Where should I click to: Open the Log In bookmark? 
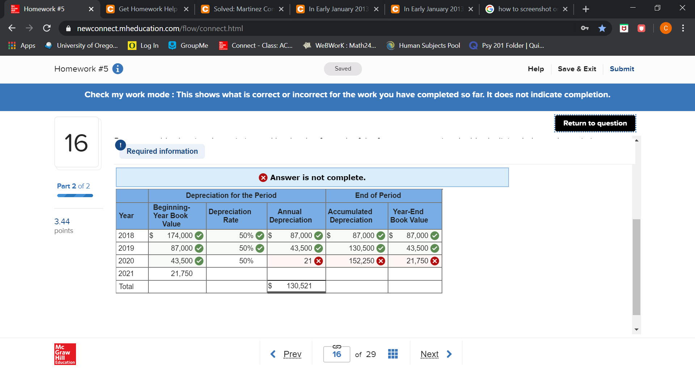click(x=143, y=46)
